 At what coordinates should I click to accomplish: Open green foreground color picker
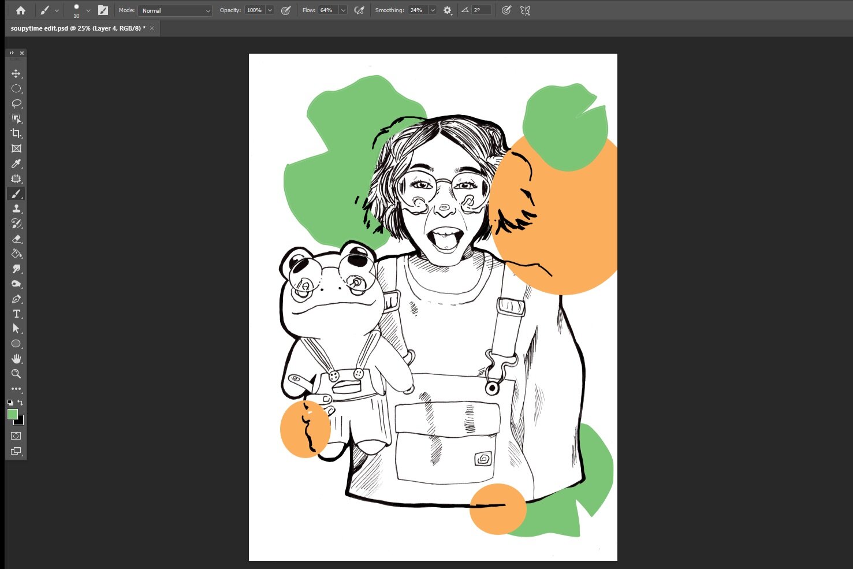point(12,414)
